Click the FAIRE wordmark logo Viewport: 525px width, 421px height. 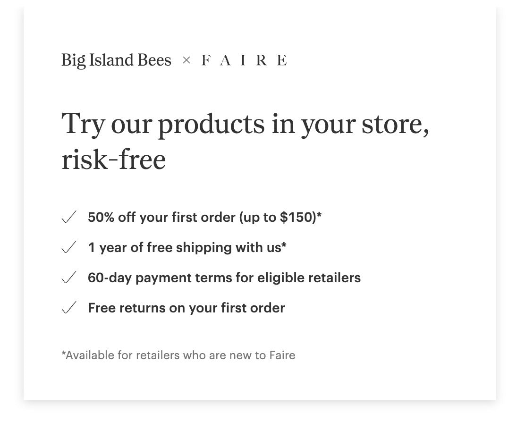244,60
